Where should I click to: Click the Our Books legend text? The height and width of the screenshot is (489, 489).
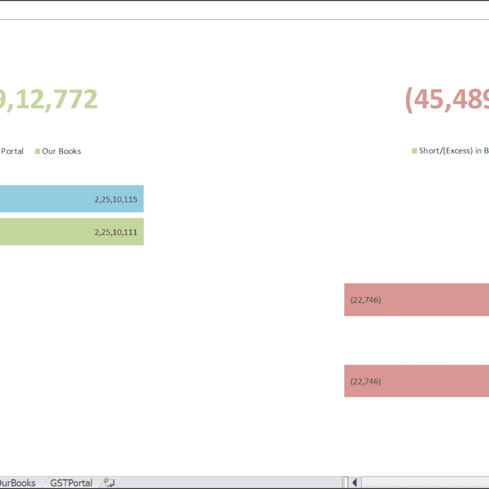point(62,151)
